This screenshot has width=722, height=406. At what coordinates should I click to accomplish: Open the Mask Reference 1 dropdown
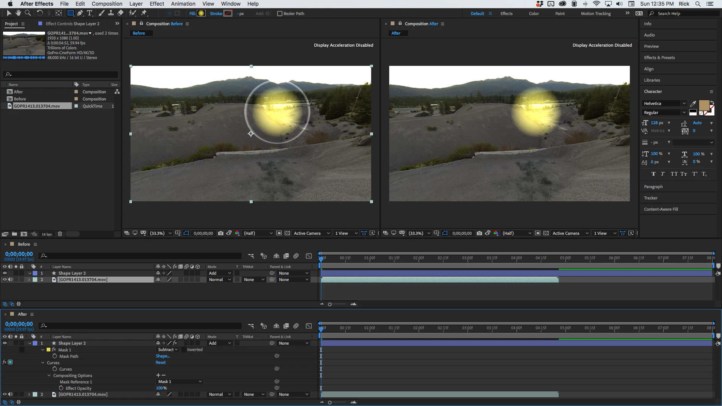coord(180,382)
